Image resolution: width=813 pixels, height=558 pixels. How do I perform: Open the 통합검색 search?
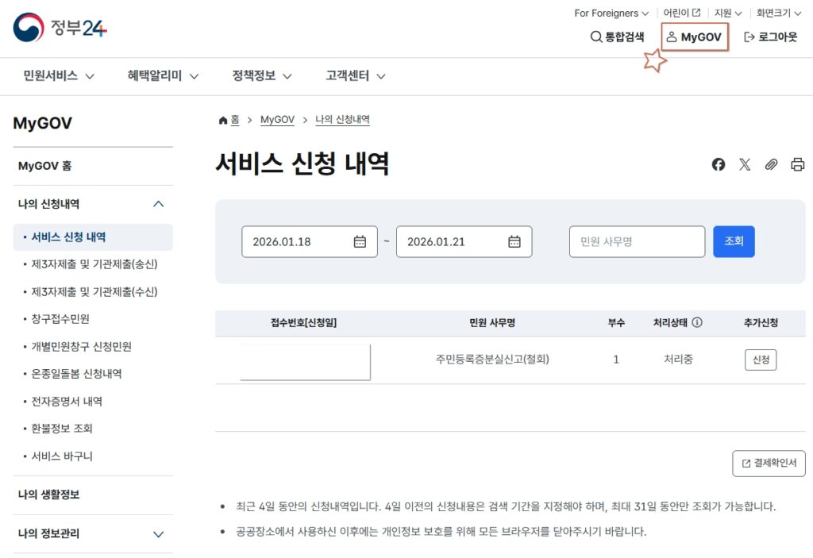coord(617,37)
